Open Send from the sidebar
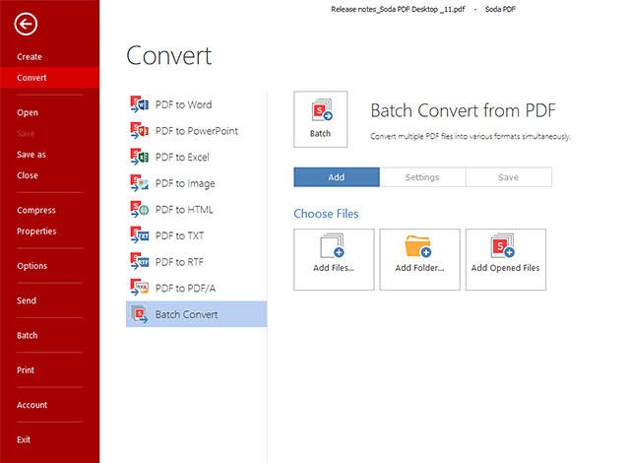This screenshot has width=630, height=463. 27,300
